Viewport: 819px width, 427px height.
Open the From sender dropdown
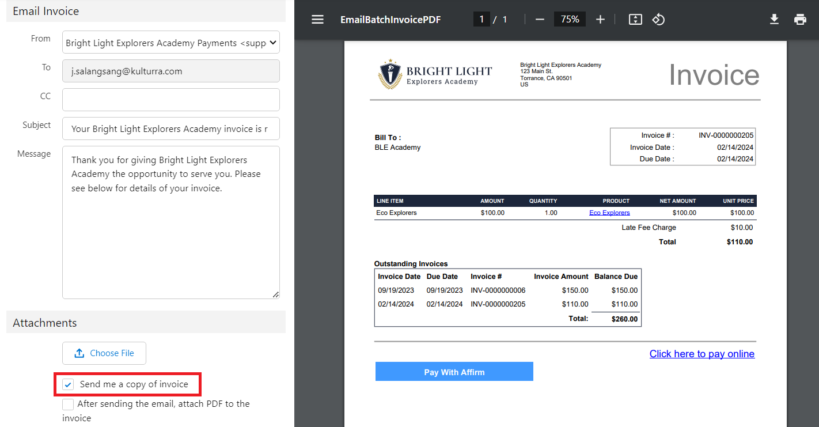pyautogui.click(x=171, y=42)
